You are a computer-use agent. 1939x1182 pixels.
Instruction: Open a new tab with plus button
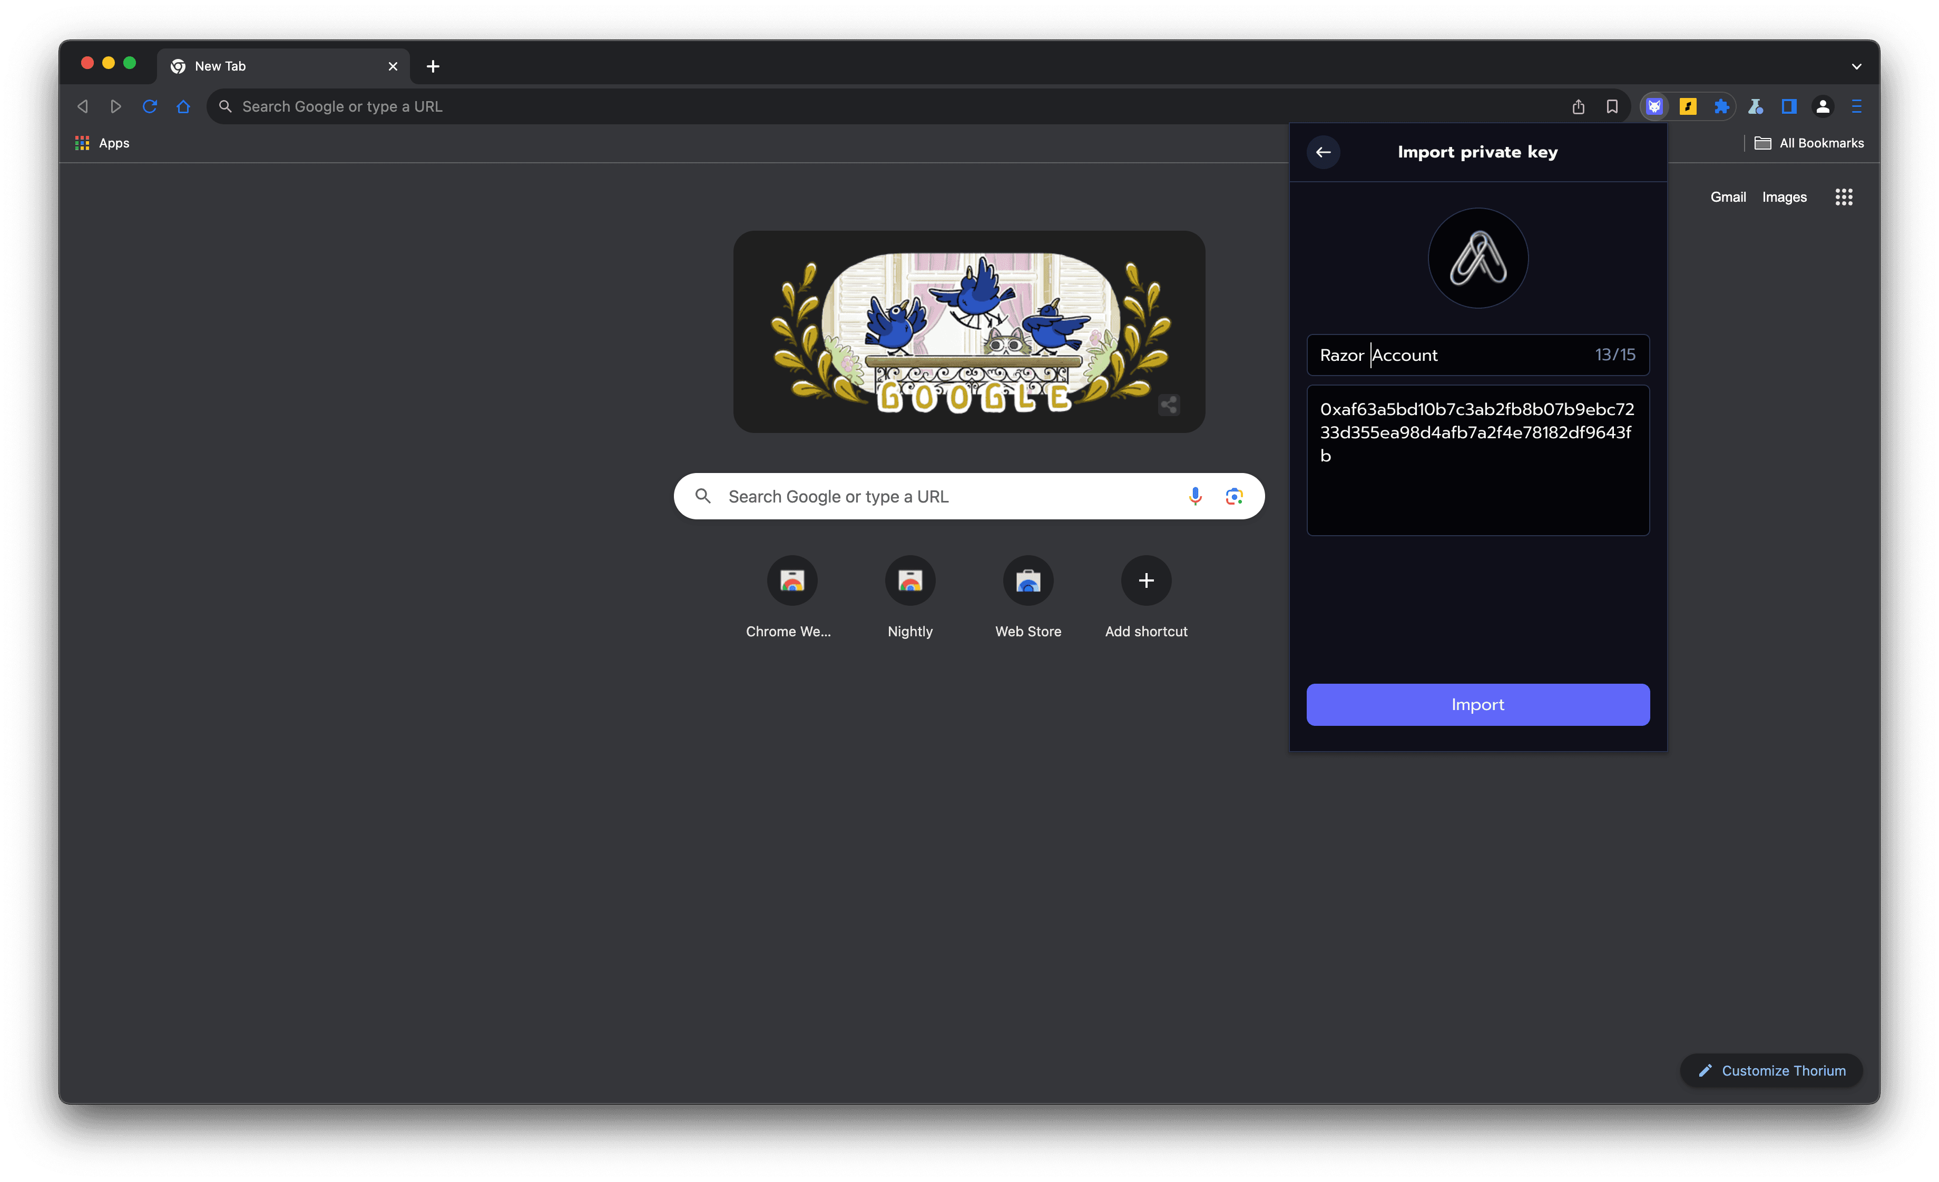pyautogui.click(x=433, y=66)
